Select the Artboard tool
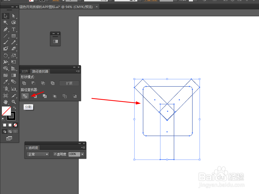The image size is (259, 194). pyautogui.click(x=5, y=96)
